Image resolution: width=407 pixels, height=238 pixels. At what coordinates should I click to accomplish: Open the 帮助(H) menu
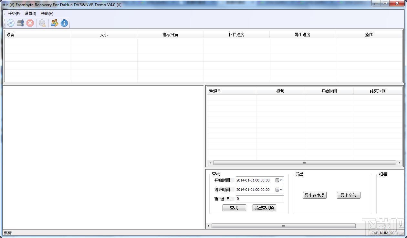coord(47,14)
